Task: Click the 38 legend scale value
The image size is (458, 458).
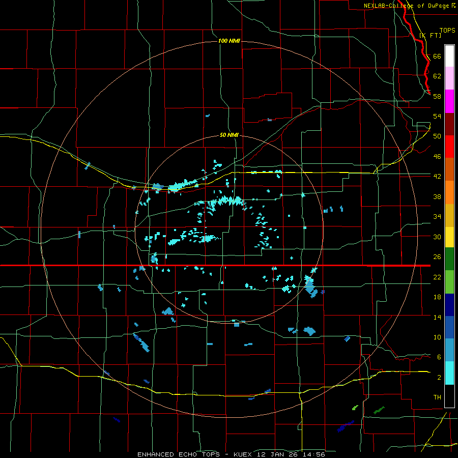Action: (x=437, y=196)
